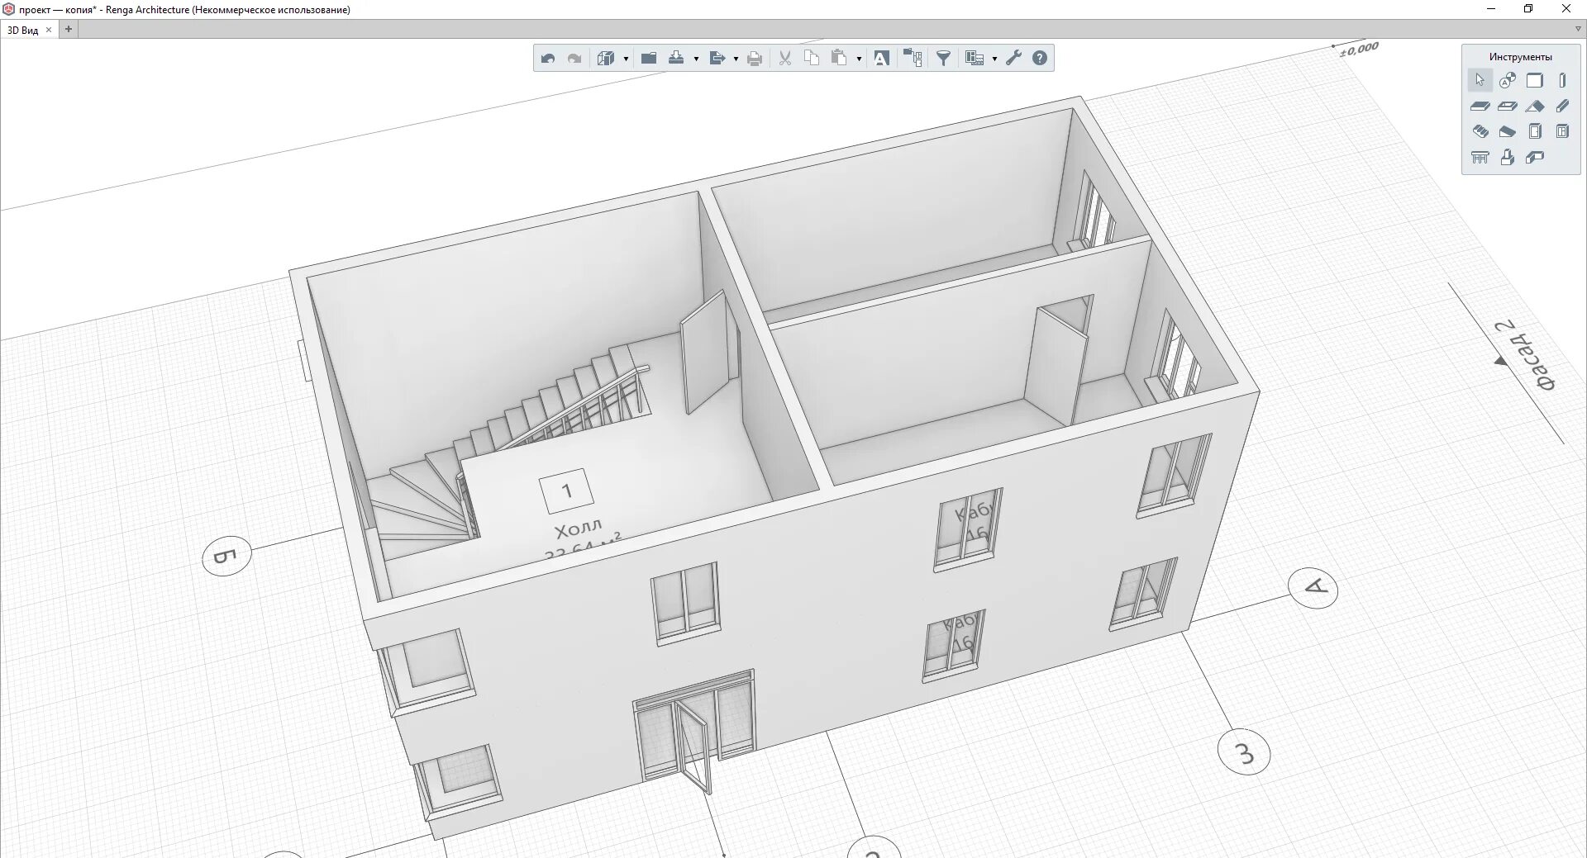Select the Wall tool
The width and height of the screenshot is (1587, 858).
[x=1535, y=80]
